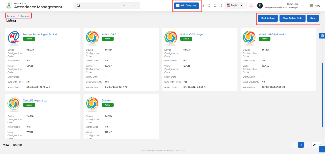The width and height of the screenshot is (325, 154).
Task: Click the Holistic O&G. company logo
Action: (x=92, y=37)
